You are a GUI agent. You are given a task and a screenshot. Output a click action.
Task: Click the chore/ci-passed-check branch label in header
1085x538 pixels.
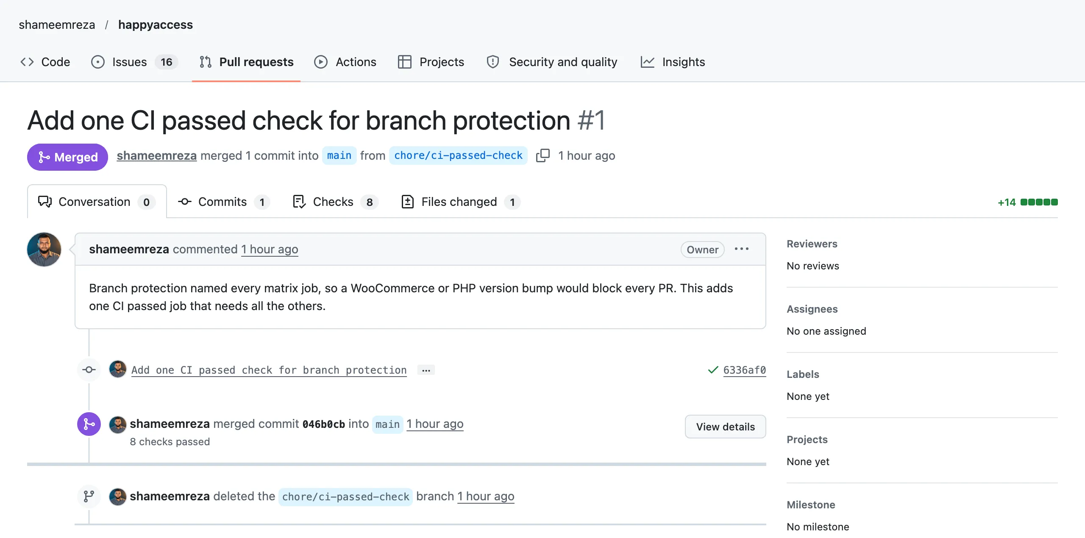tap(458, 155)
